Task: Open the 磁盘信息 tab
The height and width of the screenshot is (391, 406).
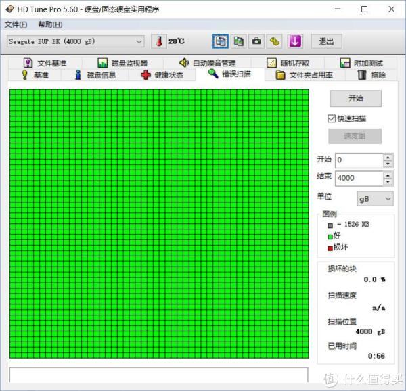Action: pos(95,75)
